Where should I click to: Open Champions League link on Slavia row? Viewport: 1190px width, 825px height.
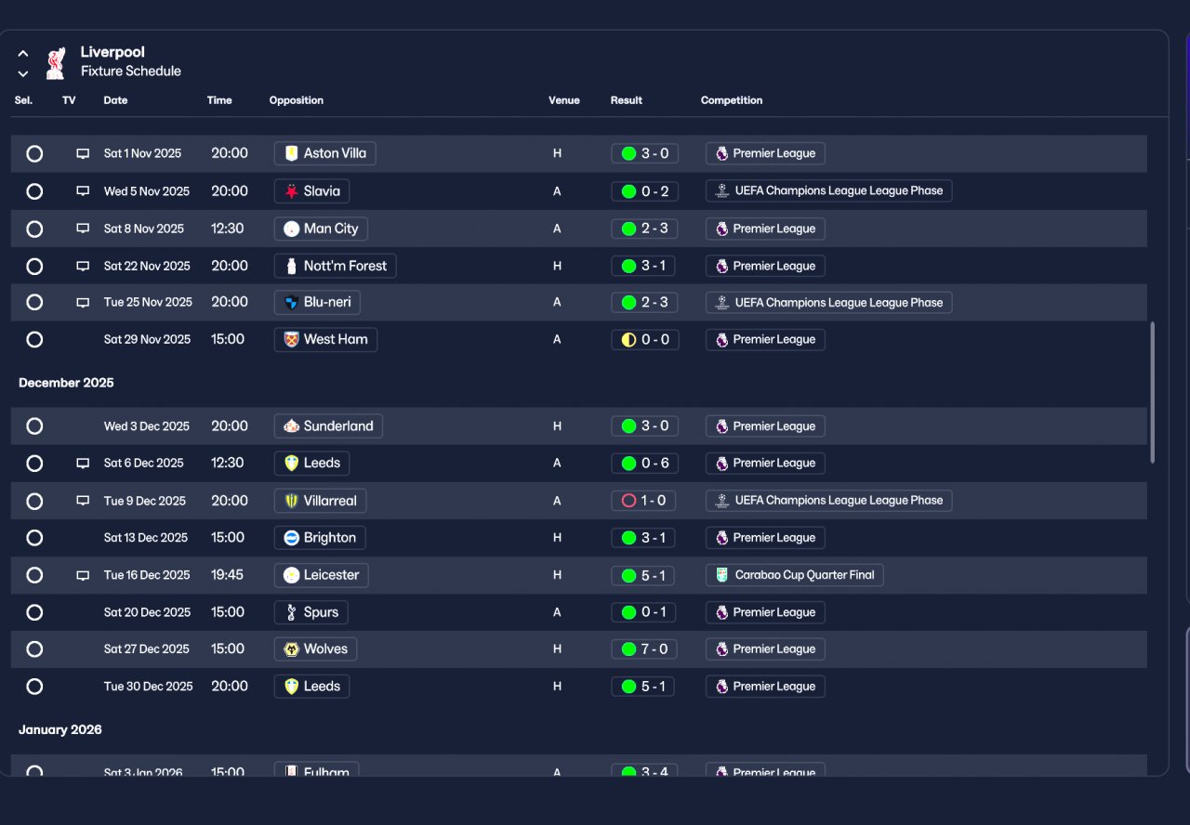click(829, 190)
